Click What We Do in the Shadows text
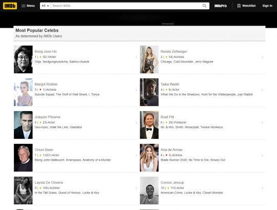The height and width of the screenshot is (210, 277). point(207,95)
